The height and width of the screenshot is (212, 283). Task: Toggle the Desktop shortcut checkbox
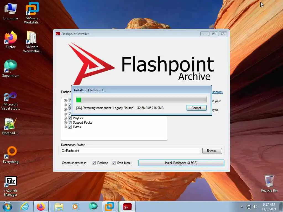[94, 163]
